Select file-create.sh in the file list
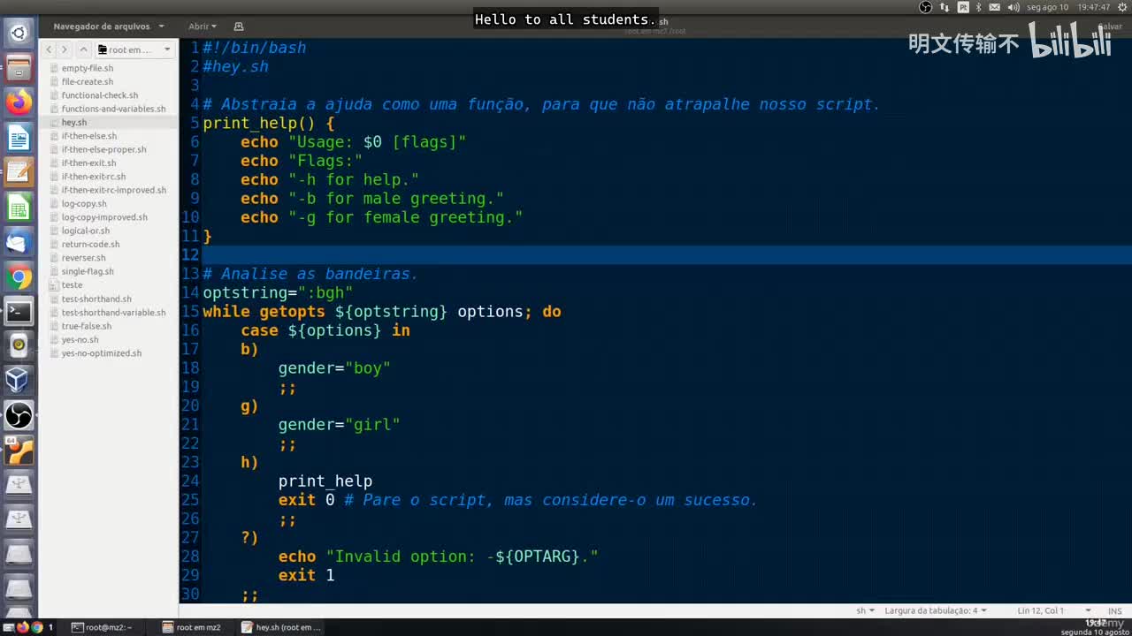Screen dimensions: 1132x636 (88, 82)
